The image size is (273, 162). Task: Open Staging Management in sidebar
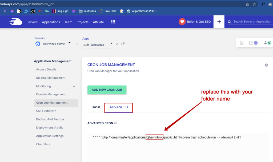point(51,78)
